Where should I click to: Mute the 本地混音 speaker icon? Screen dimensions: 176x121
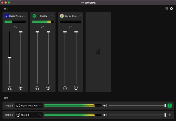click(105, 106)
